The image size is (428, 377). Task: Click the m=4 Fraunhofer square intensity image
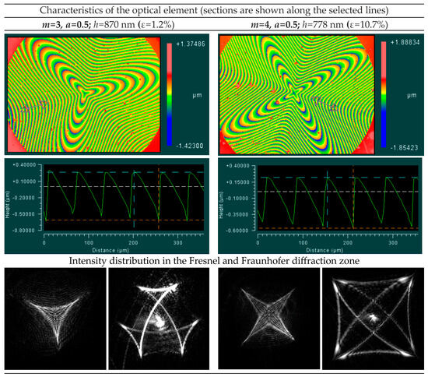[373, 319]
